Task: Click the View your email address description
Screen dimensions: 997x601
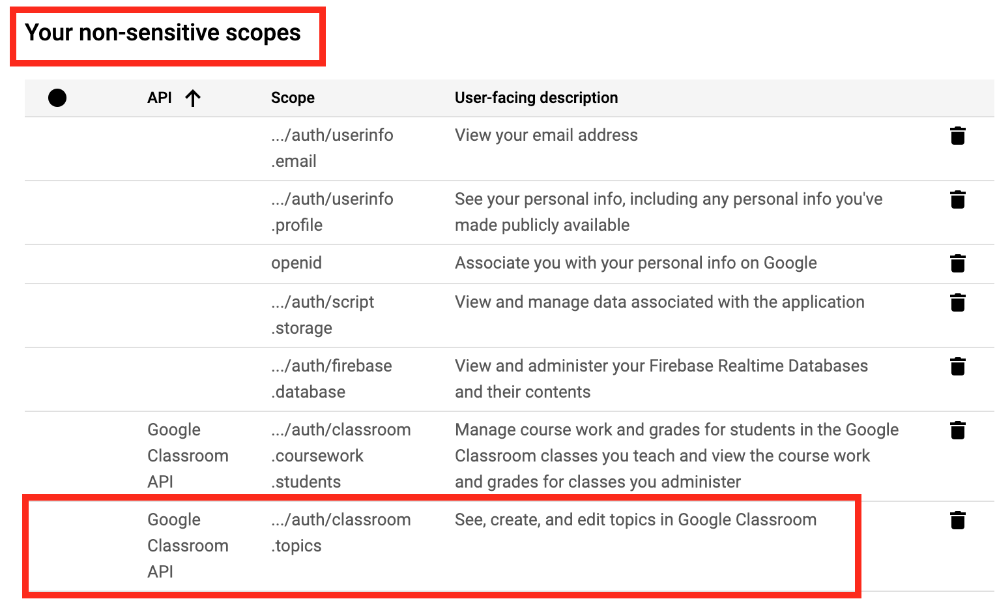Action: coord(546,135)
